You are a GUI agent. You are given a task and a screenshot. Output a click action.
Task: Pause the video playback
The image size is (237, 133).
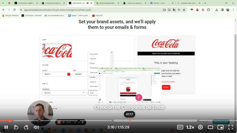(6, 127)
